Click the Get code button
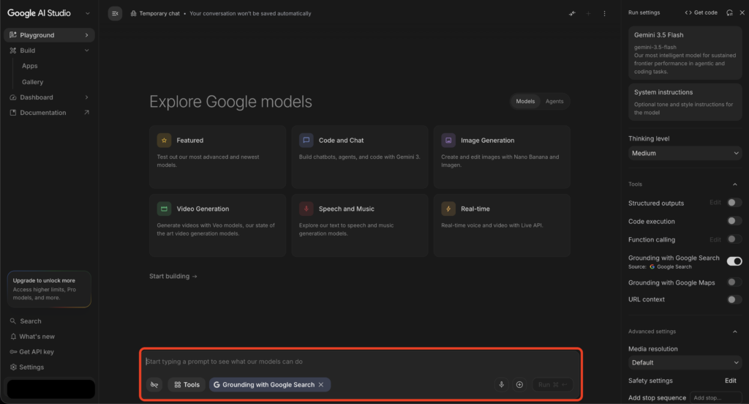Image resolution: width=749 pixels, height=404 pixels. (701, 13)
